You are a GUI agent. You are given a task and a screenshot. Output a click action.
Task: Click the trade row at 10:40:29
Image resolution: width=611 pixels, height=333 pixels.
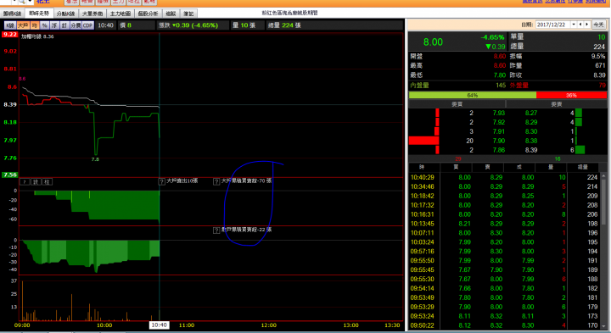504,177
